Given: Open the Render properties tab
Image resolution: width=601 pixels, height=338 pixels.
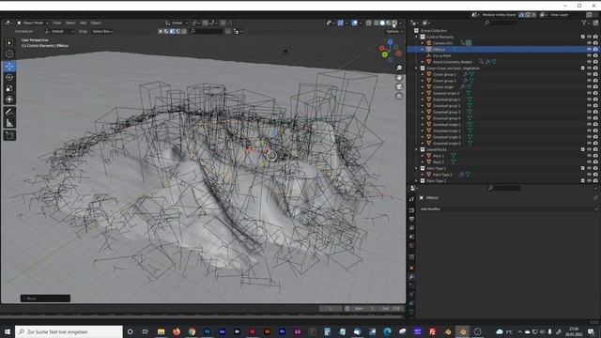Looking at the screenshot, I should 411,210.
